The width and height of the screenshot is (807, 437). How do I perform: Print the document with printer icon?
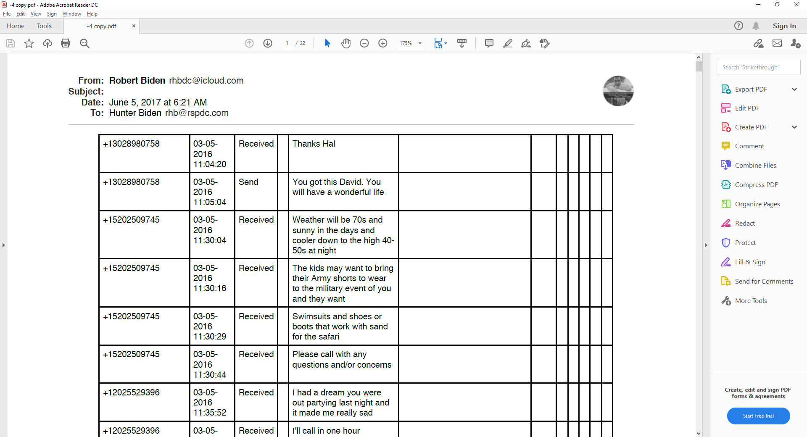[66, 43]
